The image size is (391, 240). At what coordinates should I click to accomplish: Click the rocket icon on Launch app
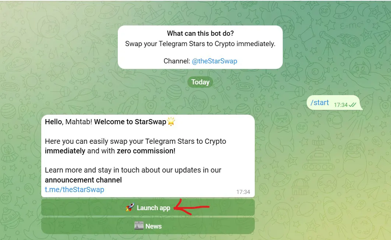[x=130, y=207]
